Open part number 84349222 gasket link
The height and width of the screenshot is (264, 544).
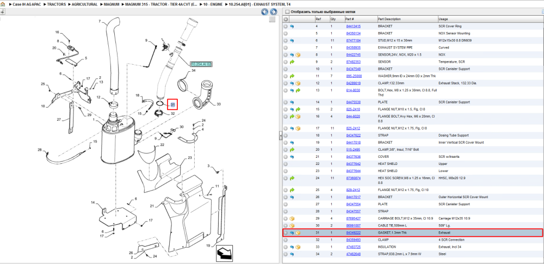[353, 233]
